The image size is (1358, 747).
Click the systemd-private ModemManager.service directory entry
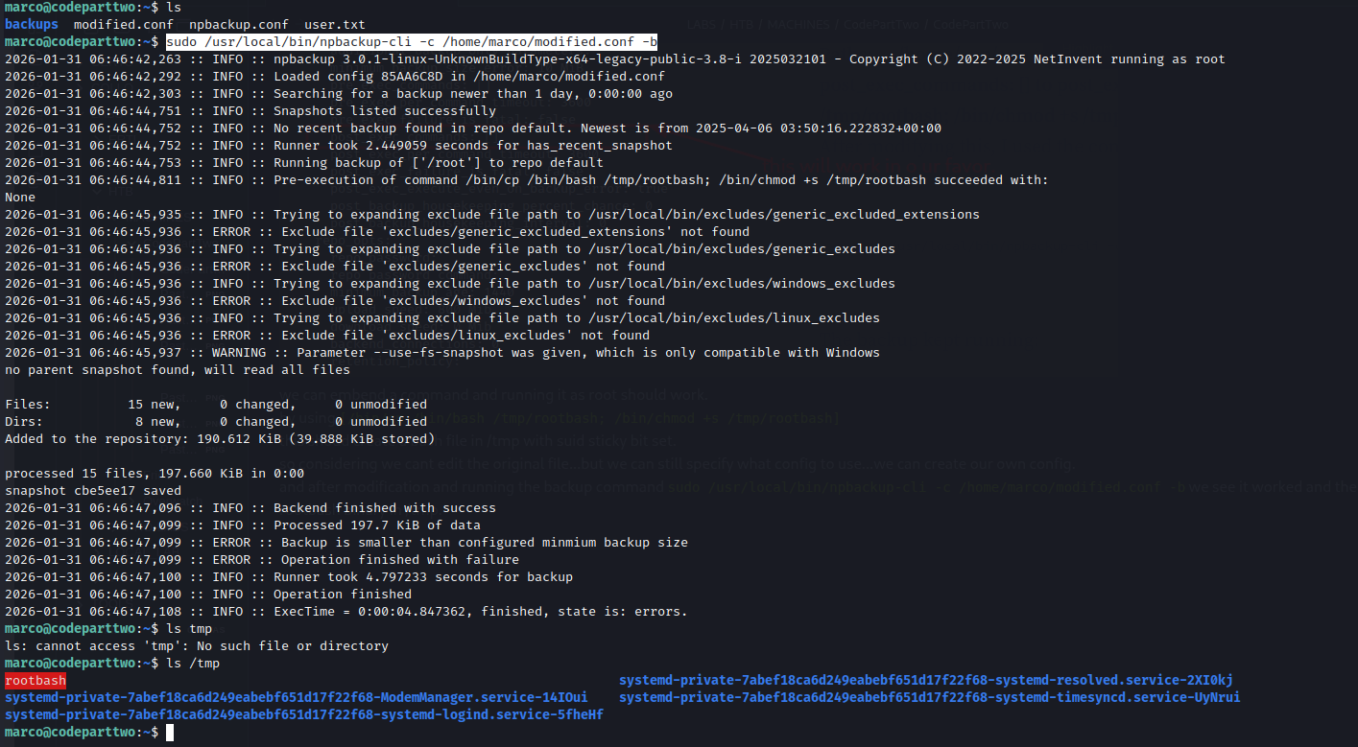click(x=296, y=698)
